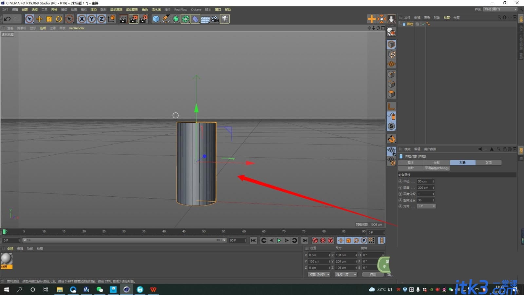Open the Windows Start menu
This screenshot has height=295, width=524.
7,289
